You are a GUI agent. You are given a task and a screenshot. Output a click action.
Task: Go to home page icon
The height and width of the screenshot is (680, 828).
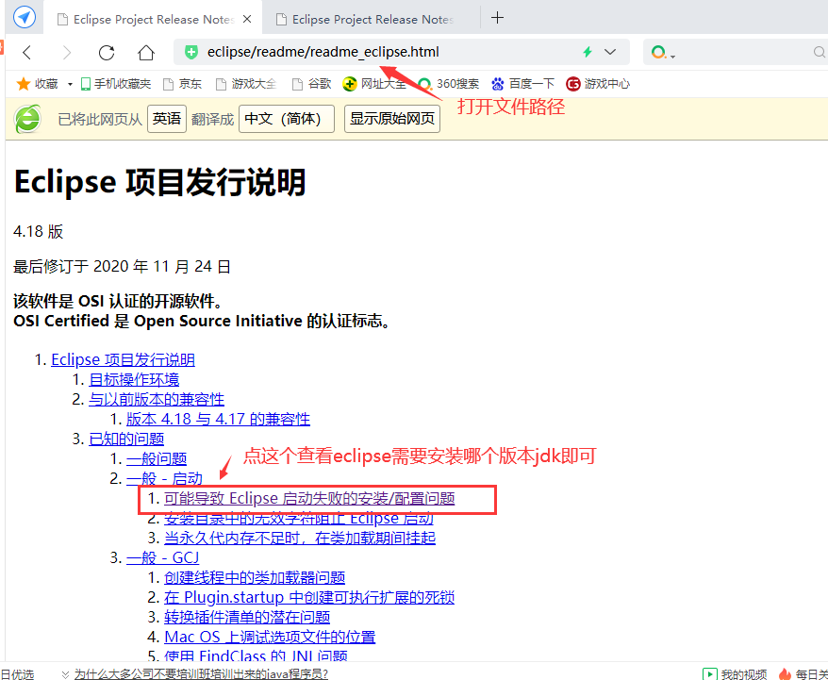[x=146, y=52]
